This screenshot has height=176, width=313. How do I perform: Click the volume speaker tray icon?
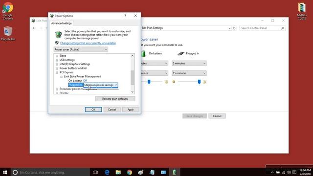(289, 173)
